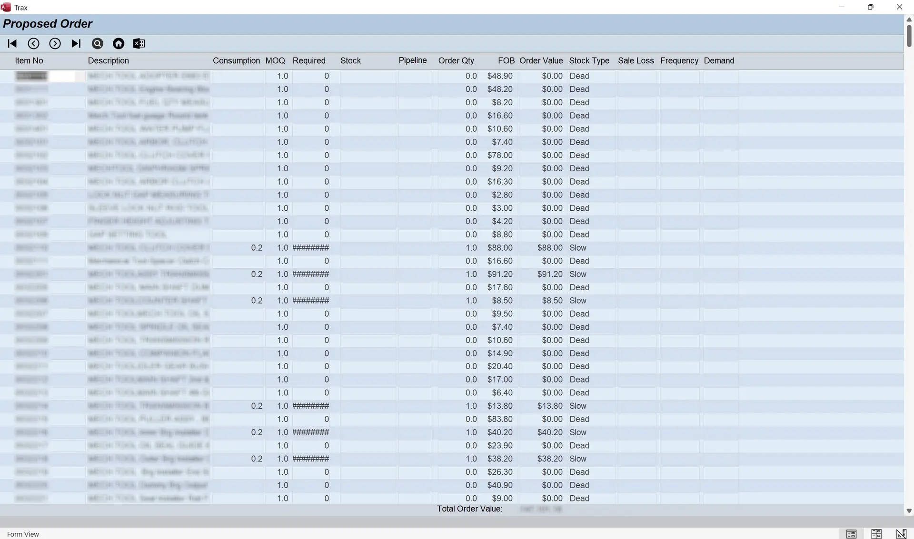914x539 pixels.
Task: Click the Consumption column header
Action: click(x=236, y=61)
